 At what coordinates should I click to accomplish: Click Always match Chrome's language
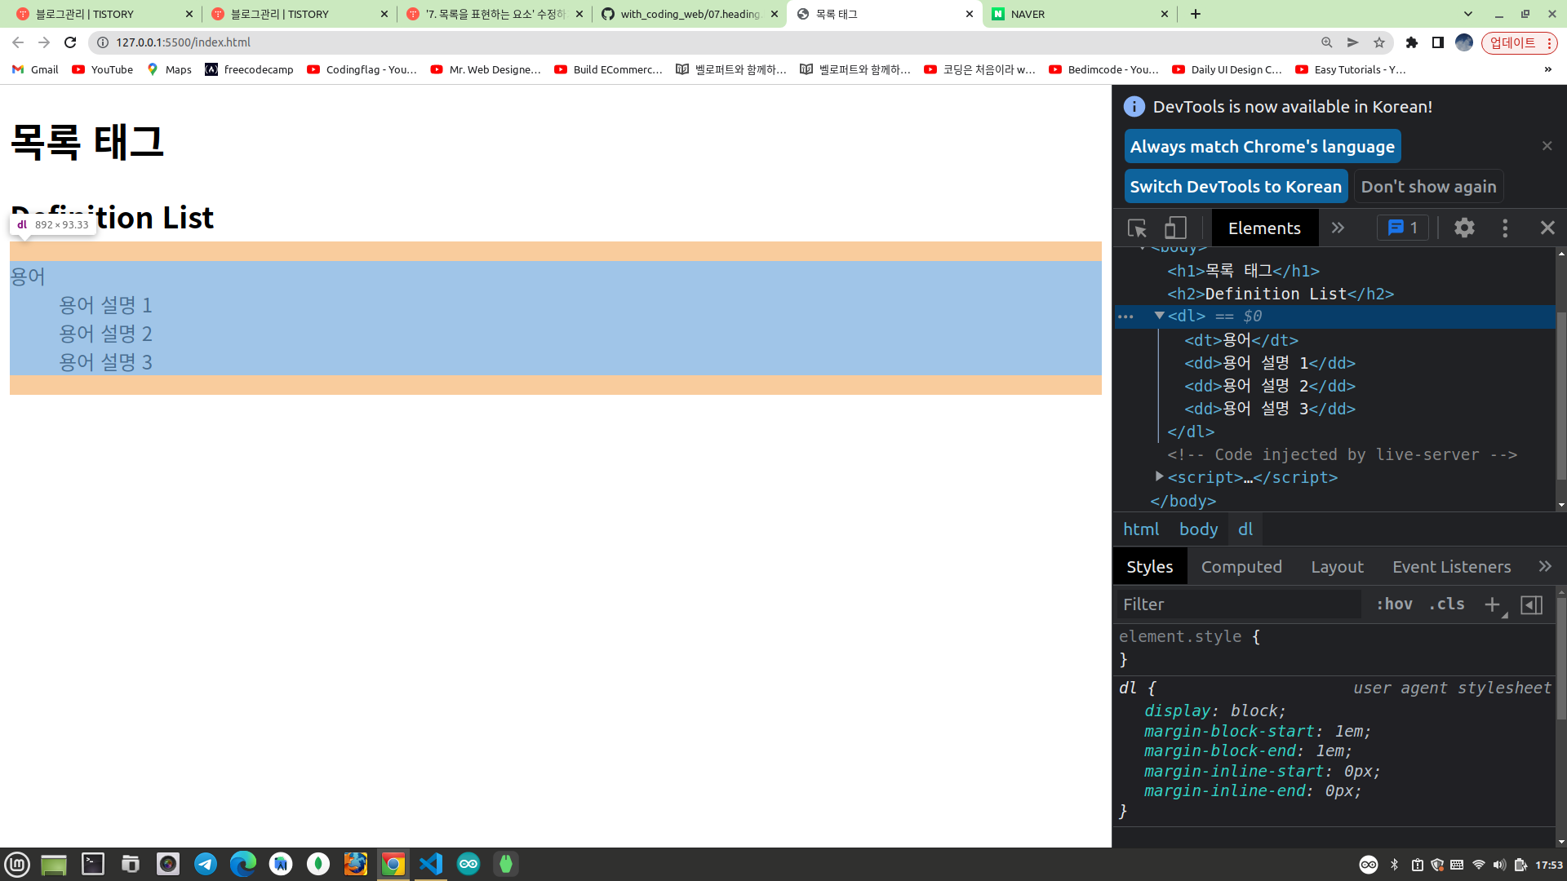coord(1263,146)
